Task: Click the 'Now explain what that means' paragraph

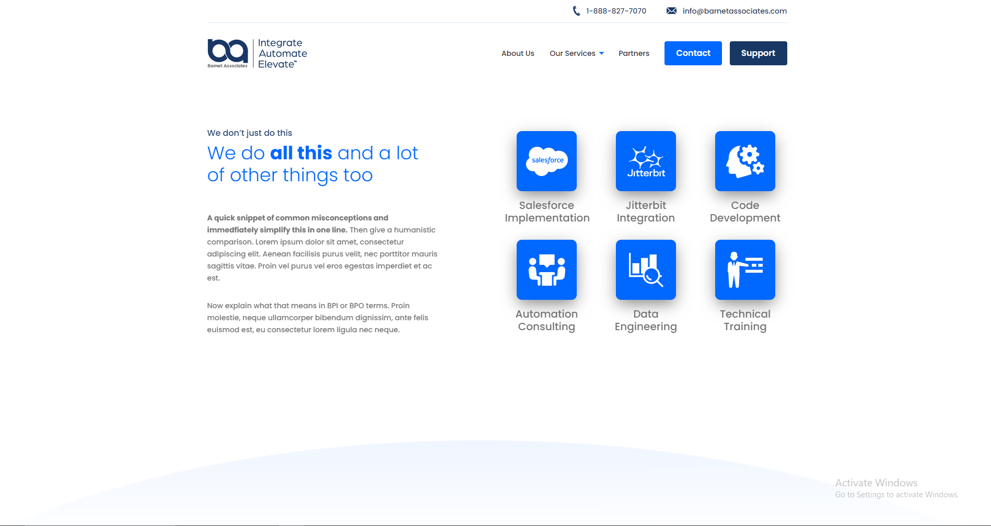Action: pos(318,318)
